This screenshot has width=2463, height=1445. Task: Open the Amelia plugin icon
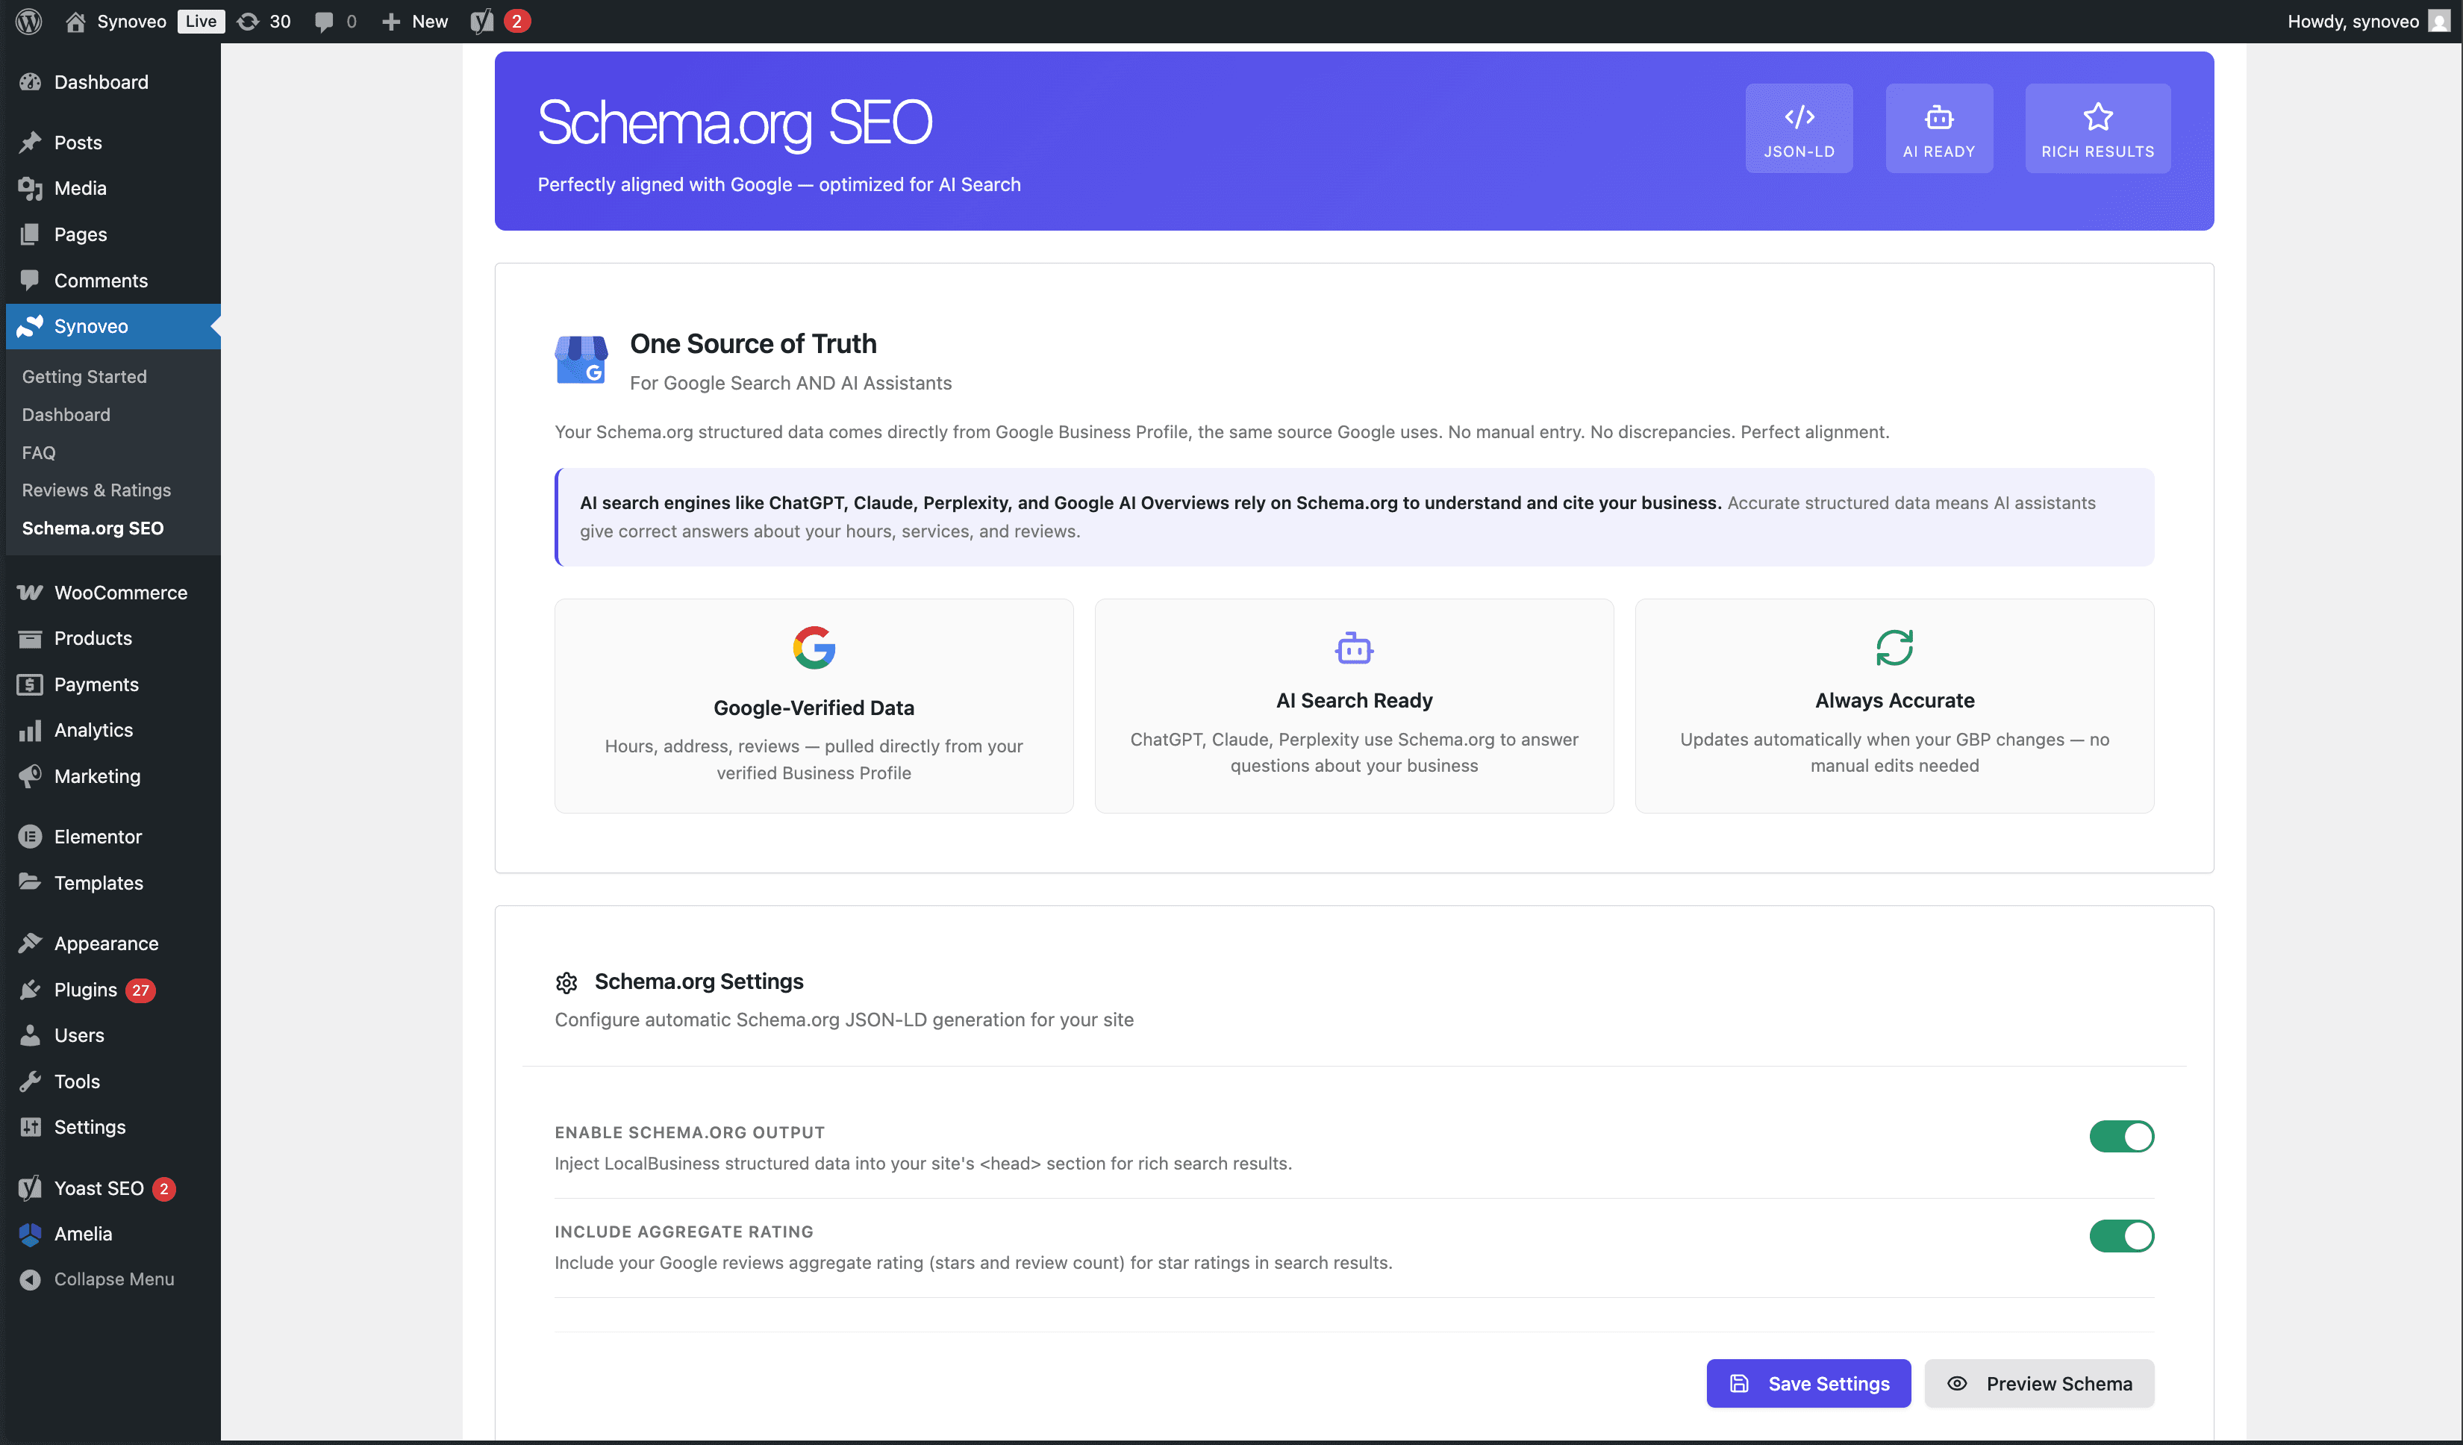[31, 1234]
